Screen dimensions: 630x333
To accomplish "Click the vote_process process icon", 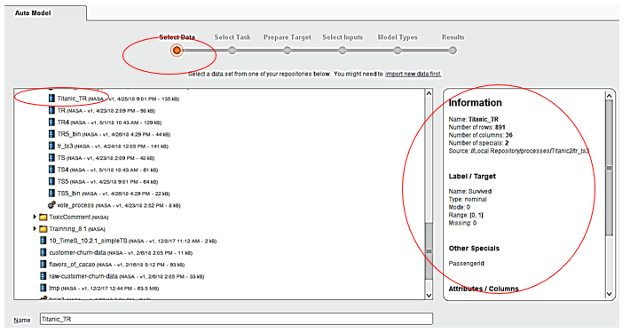I will point(51,205).
